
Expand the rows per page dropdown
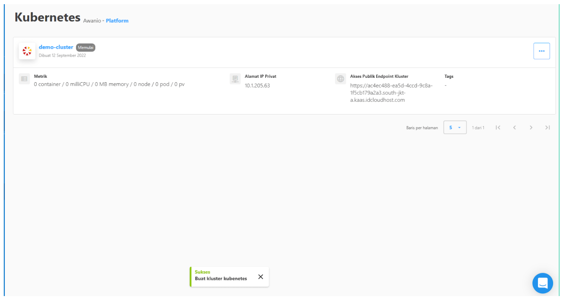click(455, 128)
